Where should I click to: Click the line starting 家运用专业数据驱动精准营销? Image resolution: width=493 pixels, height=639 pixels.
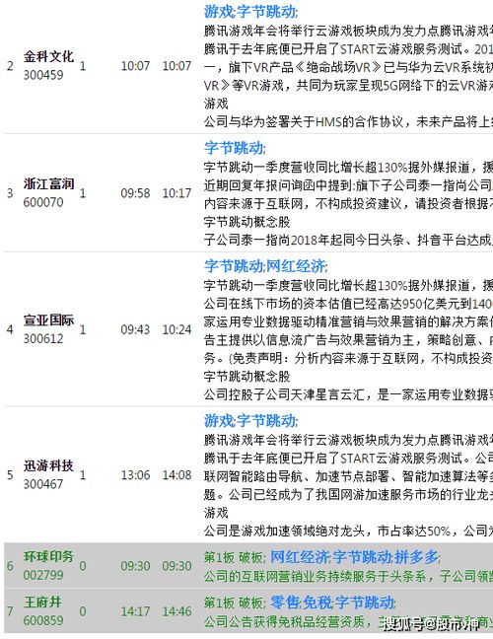348,321
